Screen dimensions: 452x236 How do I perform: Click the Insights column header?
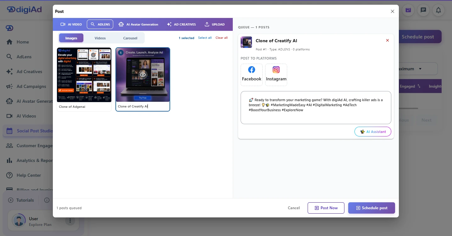click(435, 86)
